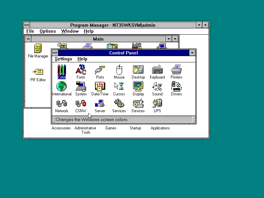Minimize the Control Panel window
This screenshot has height=198, width=264.
click(192, 53)
